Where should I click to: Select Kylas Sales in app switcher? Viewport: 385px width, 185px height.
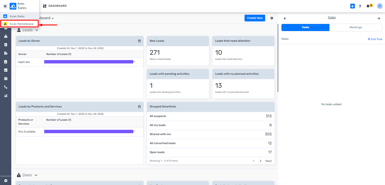17,16
